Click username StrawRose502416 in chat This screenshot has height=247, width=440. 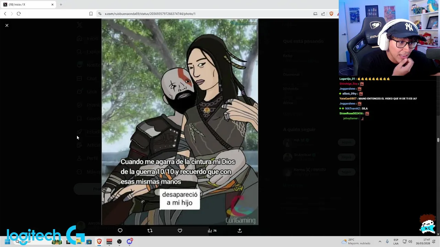351,113
